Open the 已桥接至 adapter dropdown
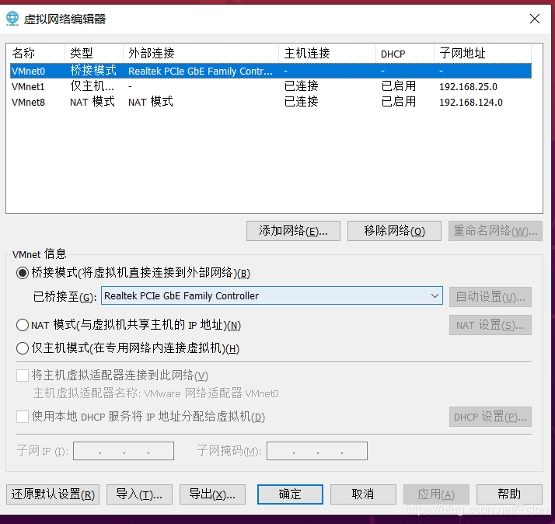 (x=272, y=295)
